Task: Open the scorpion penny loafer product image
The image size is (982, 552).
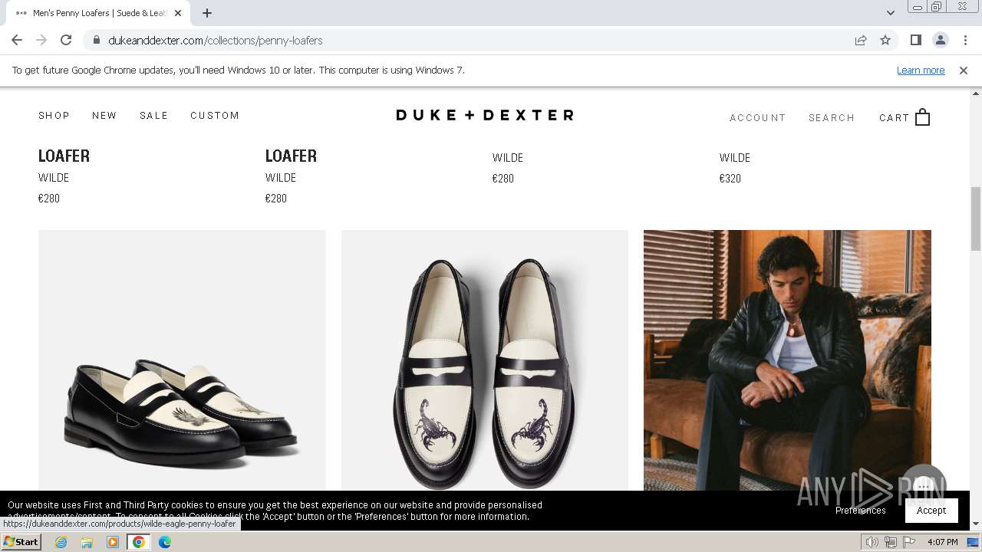Action: [485, 360]
